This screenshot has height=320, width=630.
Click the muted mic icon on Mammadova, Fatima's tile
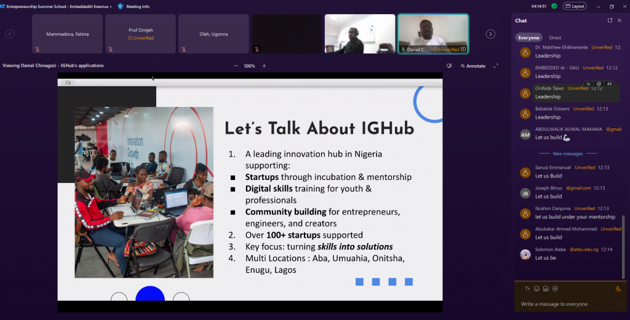(x=38, y=49)
